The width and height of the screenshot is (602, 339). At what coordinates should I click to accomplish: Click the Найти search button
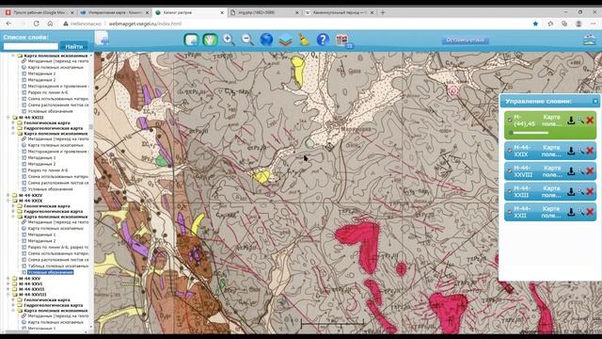click(x=74, y=46)
